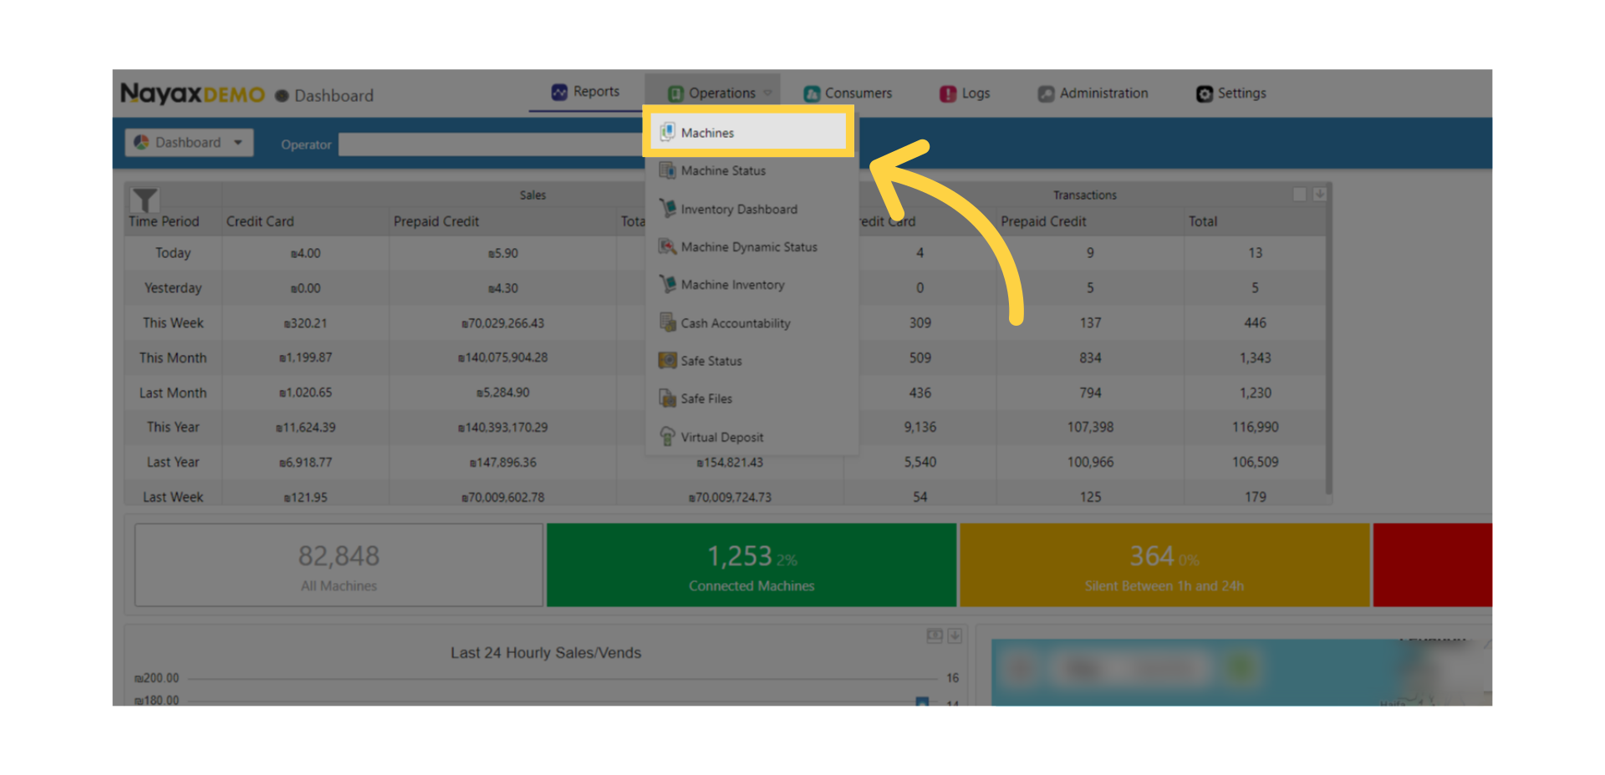
Task: Open the Logs tab
Action: coord(965,94)
